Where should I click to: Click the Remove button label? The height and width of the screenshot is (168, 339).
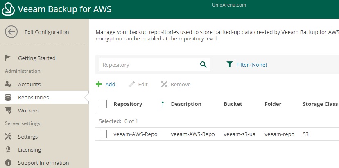[x=181, y=84]
